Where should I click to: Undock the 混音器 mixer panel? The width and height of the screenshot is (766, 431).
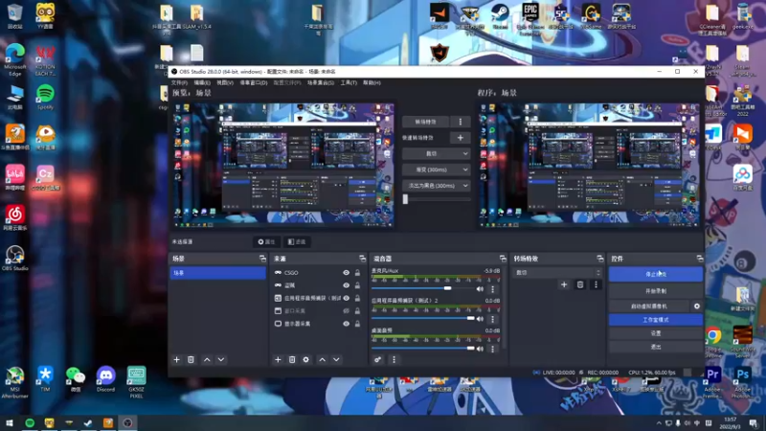click(503, 259)
